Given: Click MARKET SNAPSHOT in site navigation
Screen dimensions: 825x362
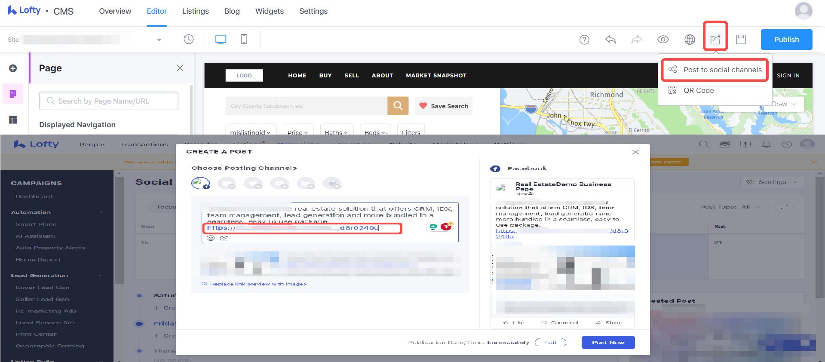Looking at the screenshot, I should tap(436, 75).
